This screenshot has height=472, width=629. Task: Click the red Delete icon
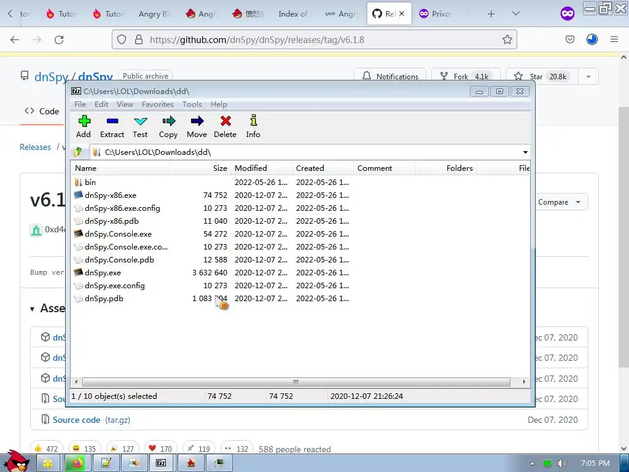pos(225,127)
